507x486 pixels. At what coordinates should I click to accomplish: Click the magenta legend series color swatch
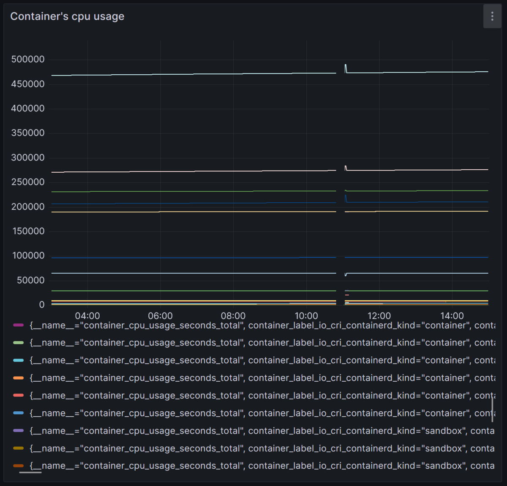tap(19, 325)
